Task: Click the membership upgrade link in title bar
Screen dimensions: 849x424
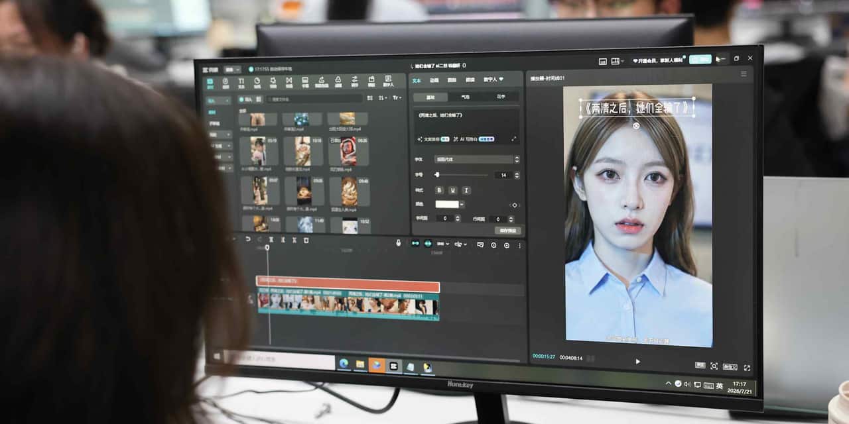Action: [658, 60]
